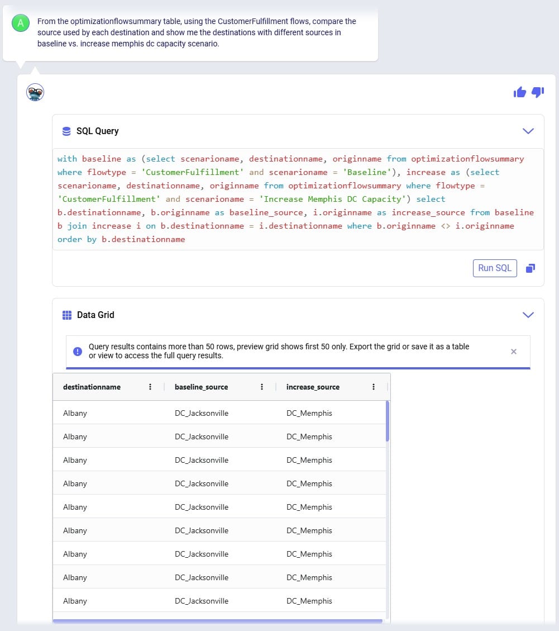Click inside the SQL query code area
Screen dimensions: 559x631
(298, 199)
